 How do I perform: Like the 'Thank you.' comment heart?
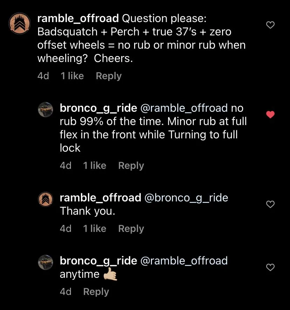point(270,204)
